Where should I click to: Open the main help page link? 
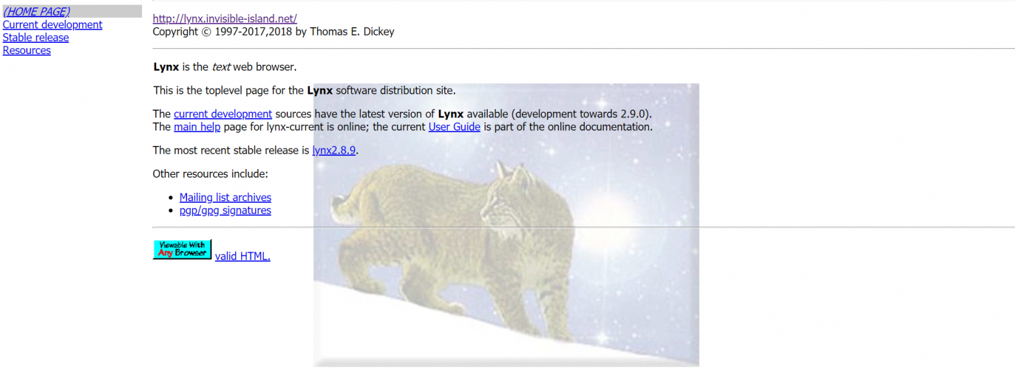point(197,127)
